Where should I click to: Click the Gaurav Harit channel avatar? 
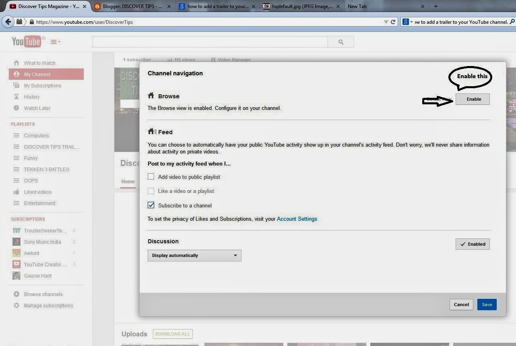click(17, 276)
